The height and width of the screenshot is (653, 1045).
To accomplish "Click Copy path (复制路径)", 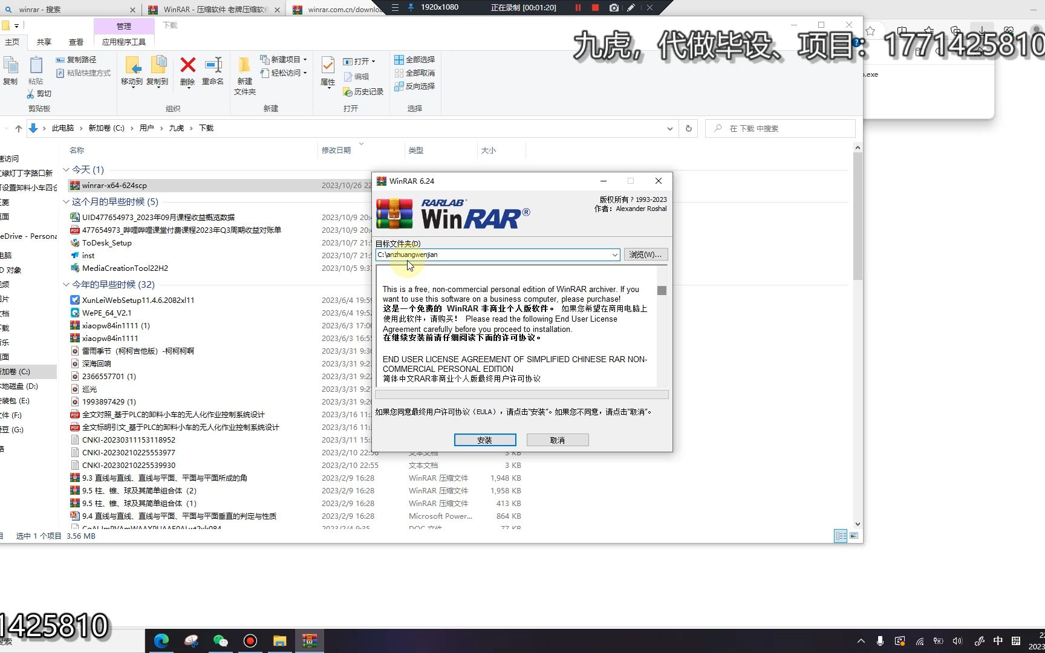I will [76, 59].
